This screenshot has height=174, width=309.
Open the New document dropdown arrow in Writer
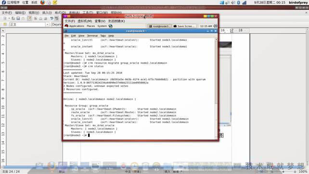[x=9, y=18]
